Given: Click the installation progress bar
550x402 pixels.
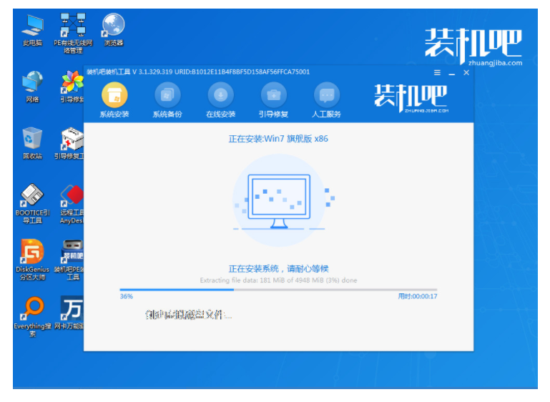Looking at the screenshot, I should (278, 290).
